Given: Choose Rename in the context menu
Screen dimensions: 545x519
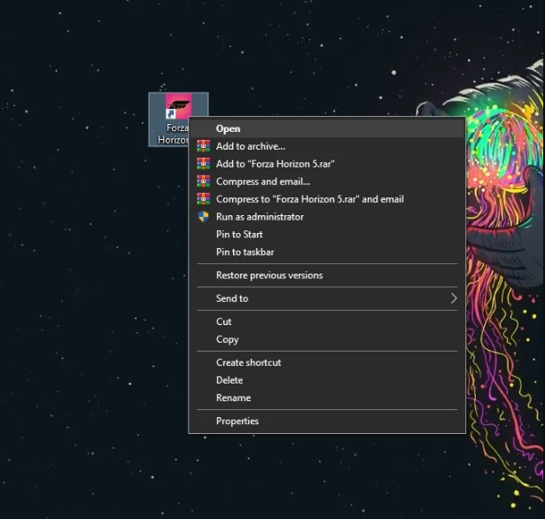Looking at the screenshot, I should click(327, 398).
